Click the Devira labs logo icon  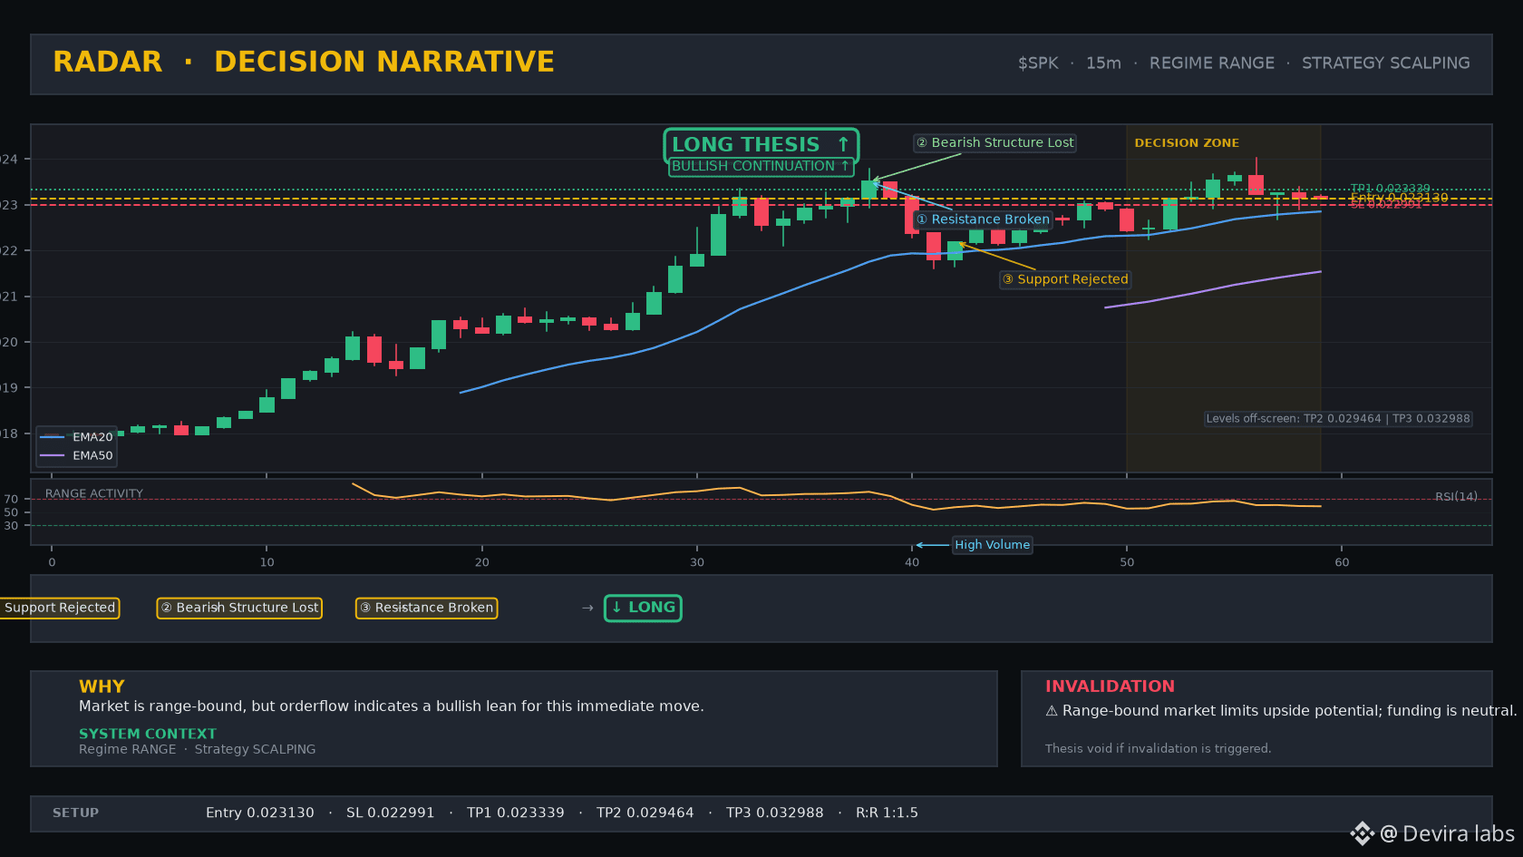tap(1362, 833)
